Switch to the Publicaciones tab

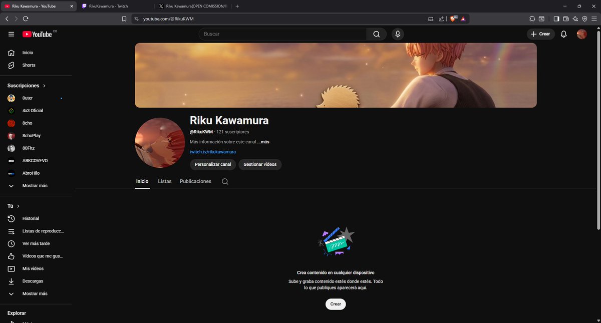[x=195, y=181]
